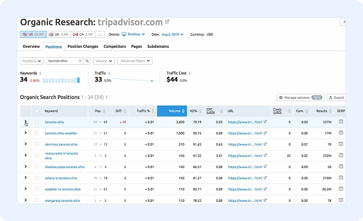Screen dimensions: 363x221
Task: Toggle select-all checkbox in table header
Action: click(x=36, y=111)
